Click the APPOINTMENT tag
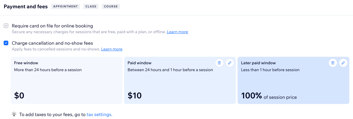 tap(65, 6)
